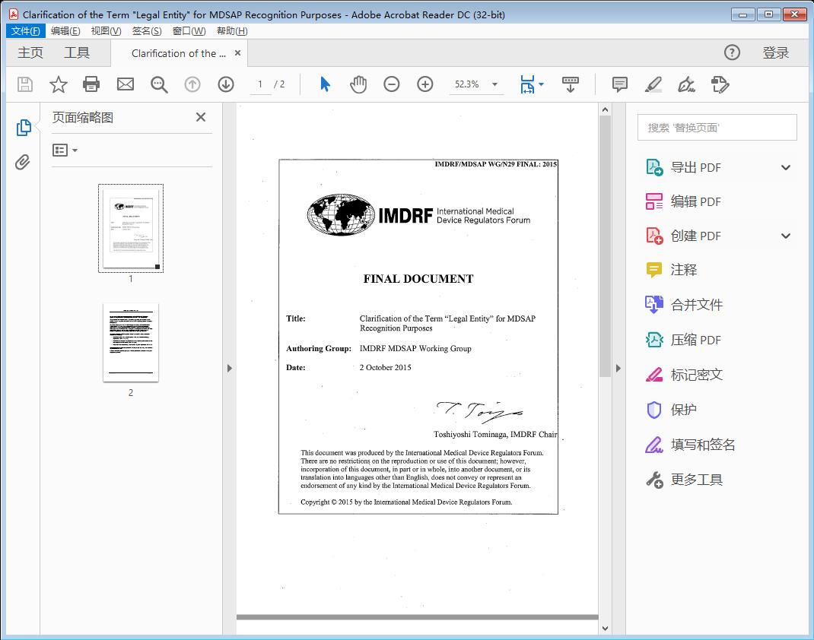814x640 pixels.
Task: Open the attachments paperclip icon
Action: 23,162
